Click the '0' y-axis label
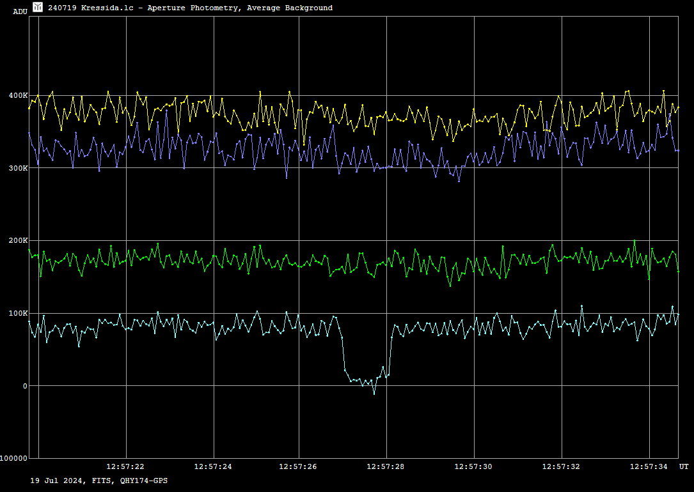The width and height of the screenshot is (694, 492). coord(25,387)
